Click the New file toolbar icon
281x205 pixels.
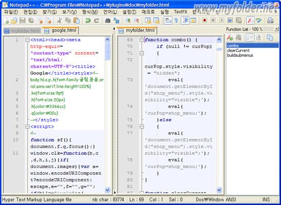point(6,20)
